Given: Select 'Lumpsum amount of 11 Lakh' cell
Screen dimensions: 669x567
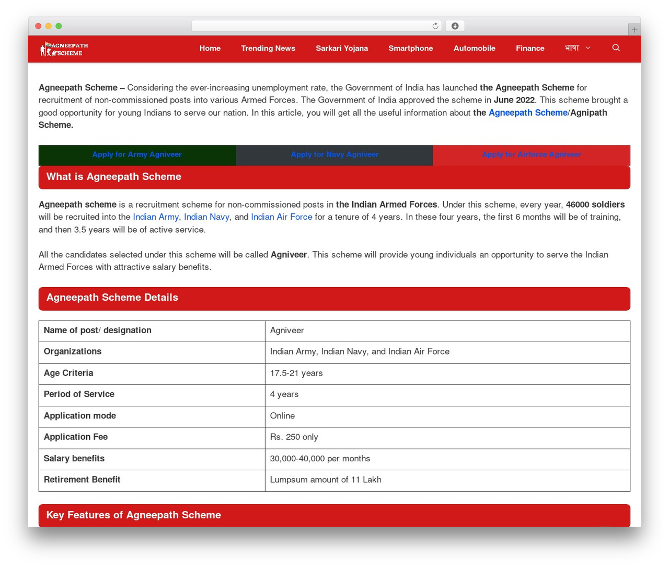Looking at the screenshot, I should (x=447, y=480).
